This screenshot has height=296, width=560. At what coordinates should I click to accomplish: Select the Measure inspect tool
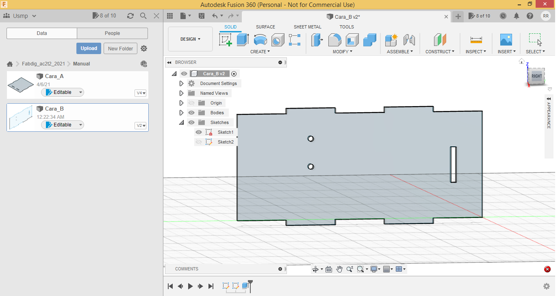point(476,40)
